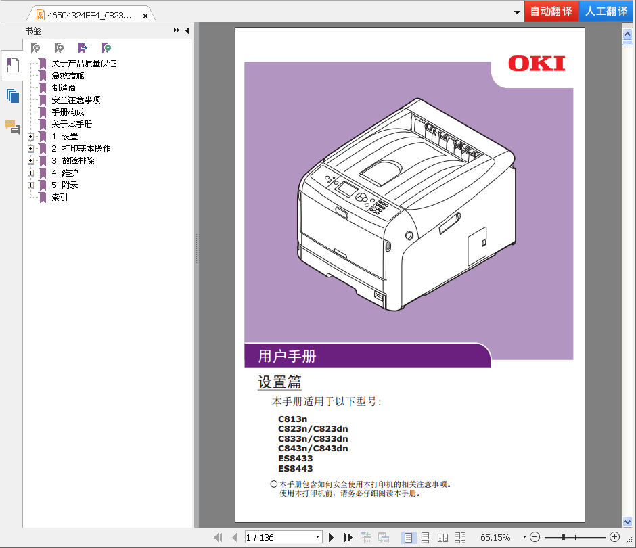
Task: Click the 自动翻译 button
Action: tap(551, 11)
